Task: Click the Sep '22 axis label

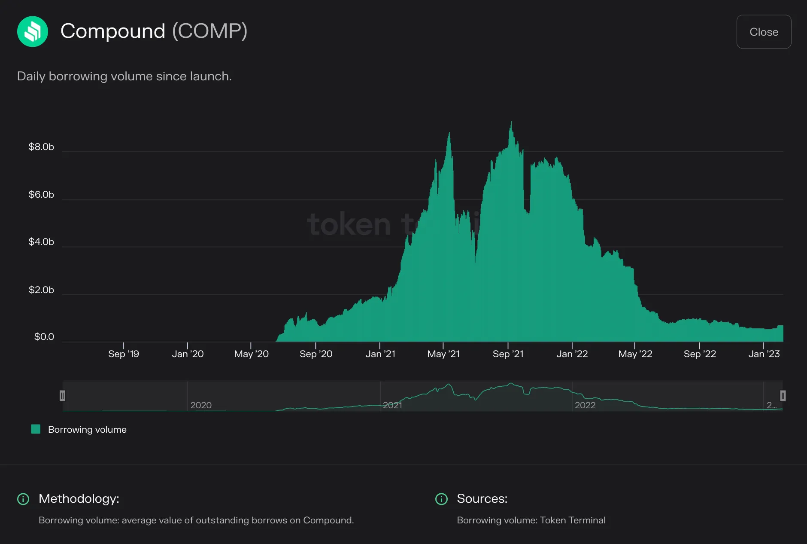Action: 700,354
